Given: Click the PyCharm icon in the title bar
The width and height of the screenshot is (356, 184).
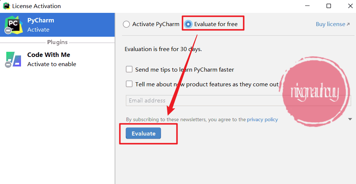Looking at the screenshot, I should 6,6.
